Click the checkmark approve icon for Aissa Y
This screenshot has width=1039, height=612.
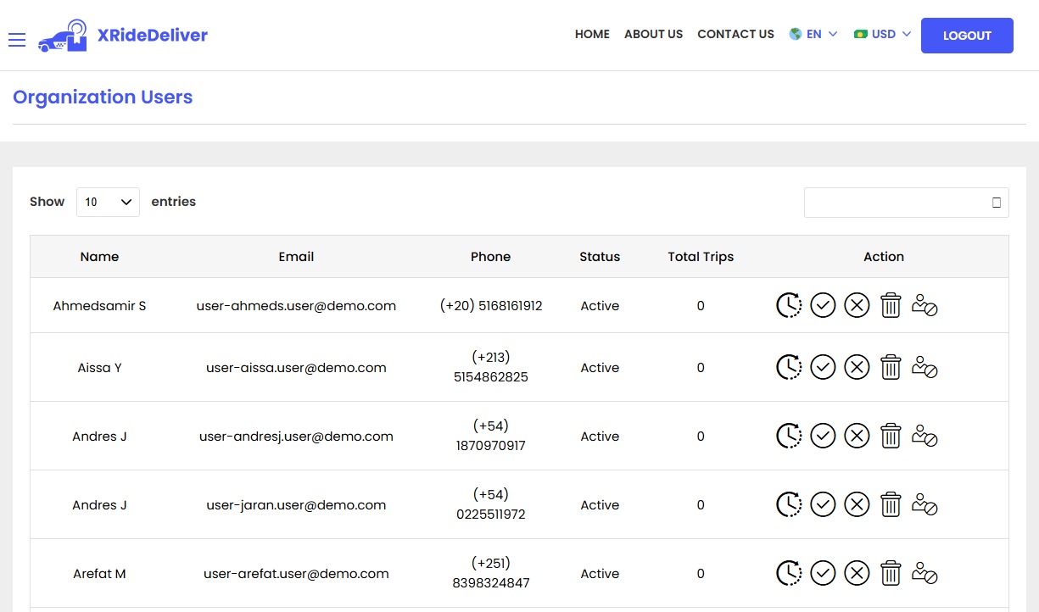(823, 367)
